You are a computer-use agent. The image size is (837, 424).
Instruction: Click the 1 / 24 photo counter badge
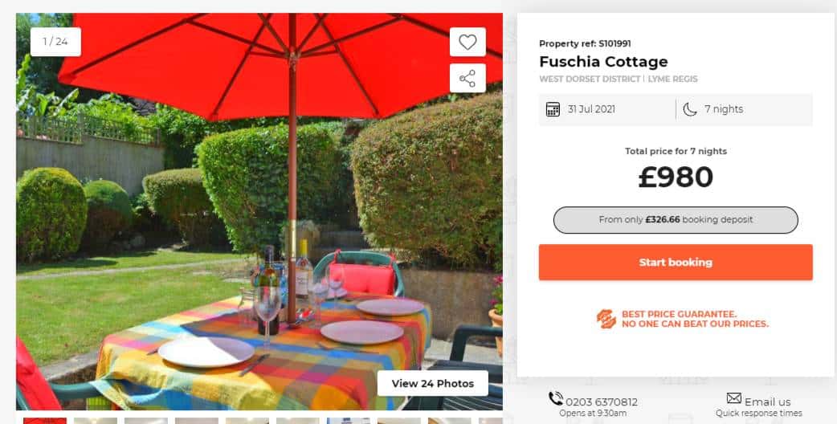point(55,42)
